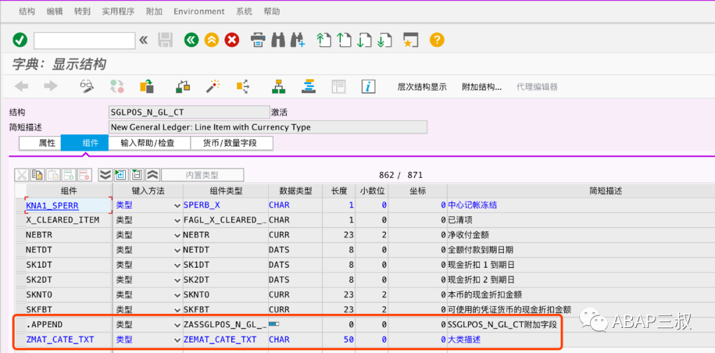Click the KNA1_SPERR component link
The height and width of the screenshot is (353, 715).
(52, 206)
